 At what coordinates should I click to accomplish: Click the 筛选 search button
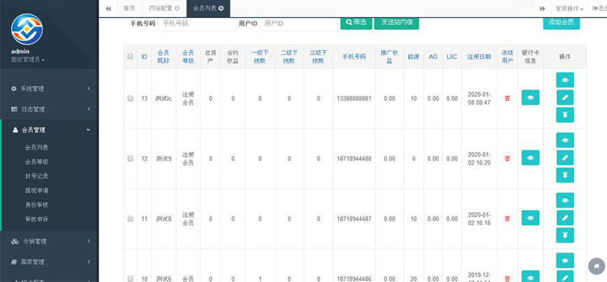tap(355, 23)
